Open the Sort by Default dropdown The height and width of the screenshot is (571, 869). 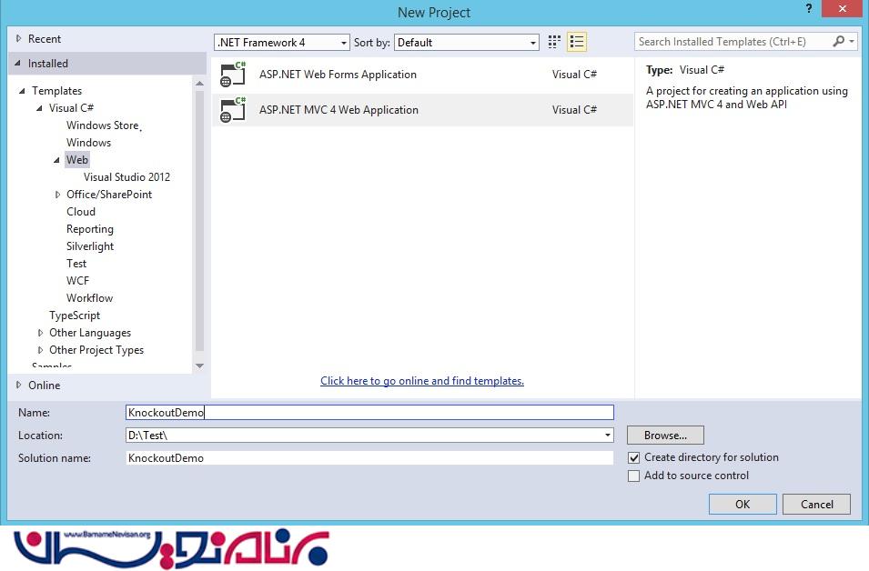(x=467, y=43)
